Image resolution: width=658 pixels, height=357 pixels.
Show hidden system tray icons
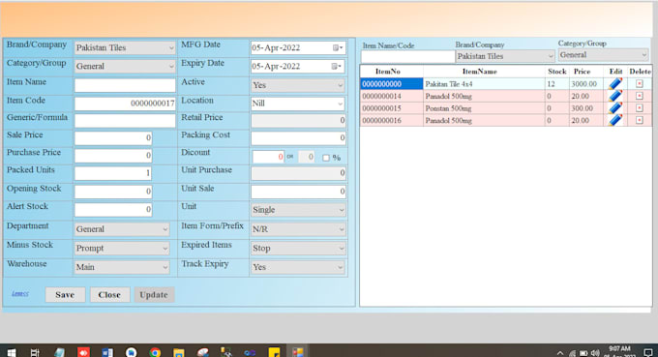(560, 353)
